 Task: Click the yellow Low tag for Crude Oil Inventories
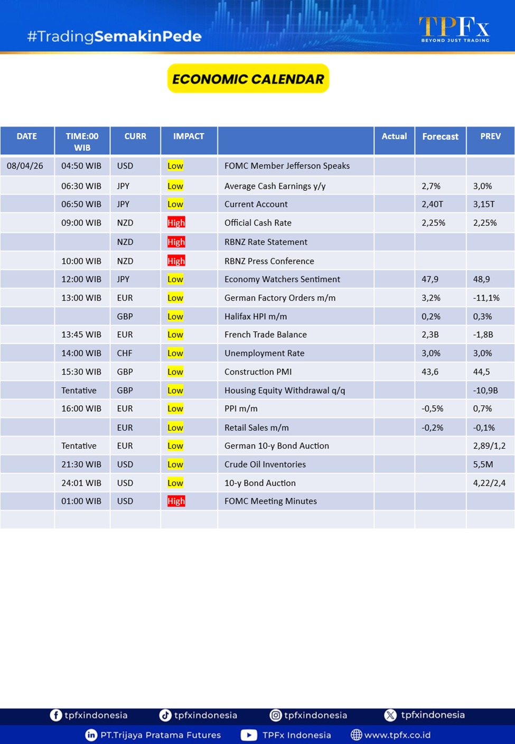click(x=175, y=464)
